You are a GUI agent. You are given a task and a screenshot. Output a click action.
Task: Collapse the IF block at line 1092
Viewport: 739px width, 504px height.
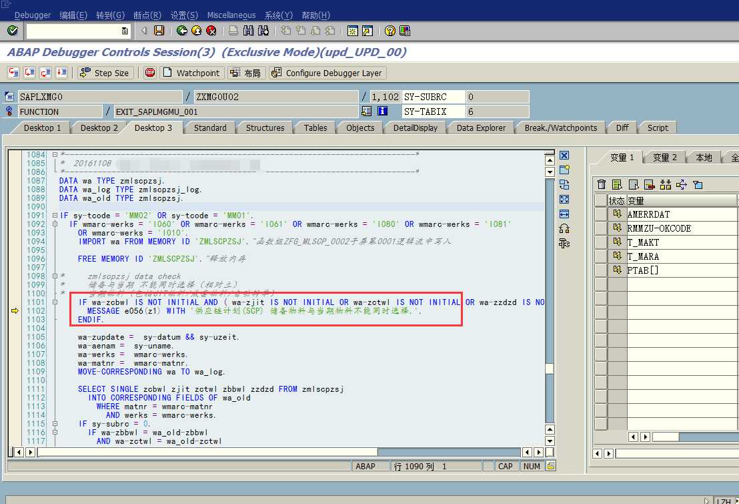(55, 224)
